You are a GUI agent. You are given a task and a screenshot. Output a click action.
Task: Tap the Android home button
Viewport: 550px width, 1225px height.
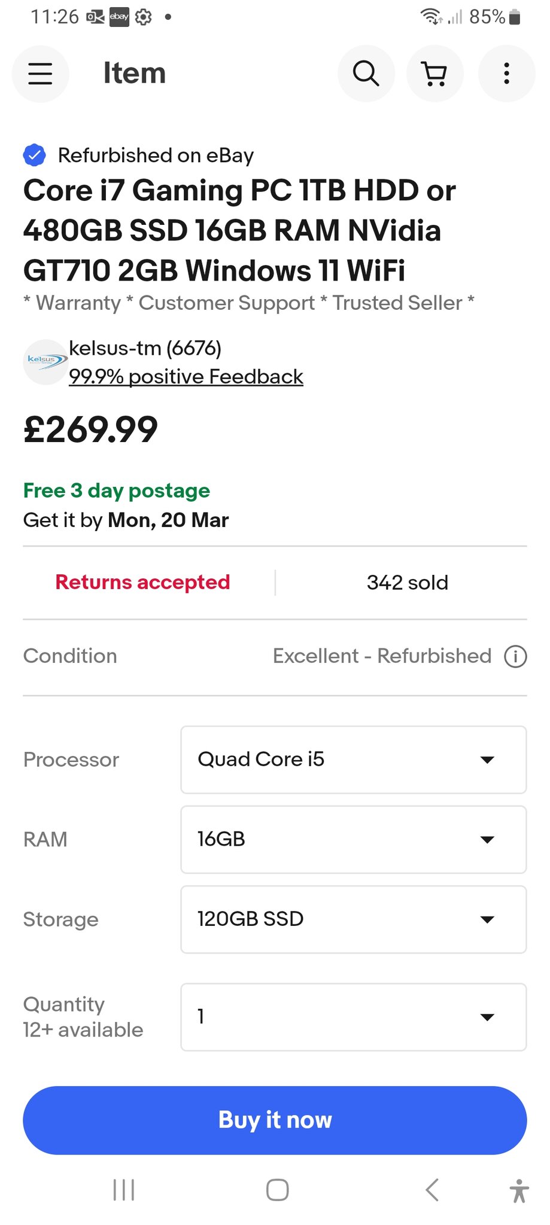(x=277, y=1190)
